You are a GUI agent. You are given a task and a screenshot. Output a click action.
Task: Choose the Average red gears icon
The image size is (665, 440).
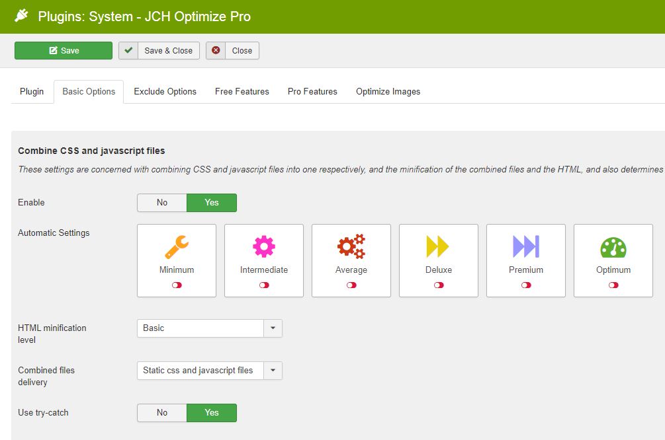[351, 246]
